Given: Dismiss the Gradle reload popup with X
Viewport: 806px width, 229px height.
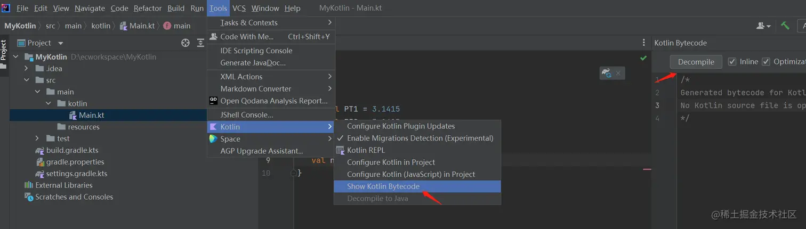Looking at the screenshot, I should 618,73.
